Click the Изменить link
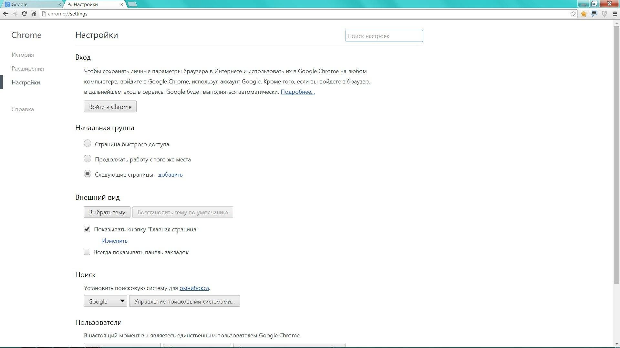The height and width of the screenshot is (348, 620). (115, 241)
